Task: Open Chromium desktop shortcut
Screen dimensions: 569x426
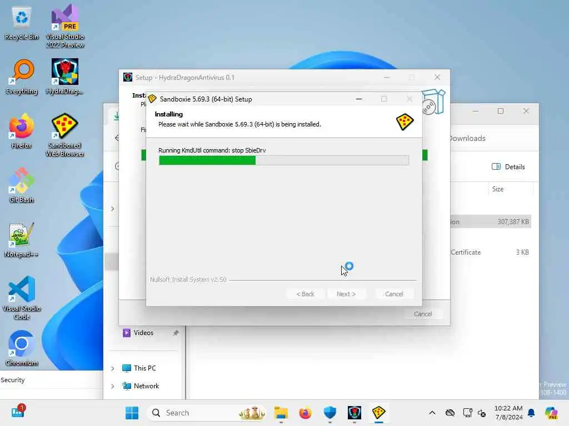Action: [22, 348]
